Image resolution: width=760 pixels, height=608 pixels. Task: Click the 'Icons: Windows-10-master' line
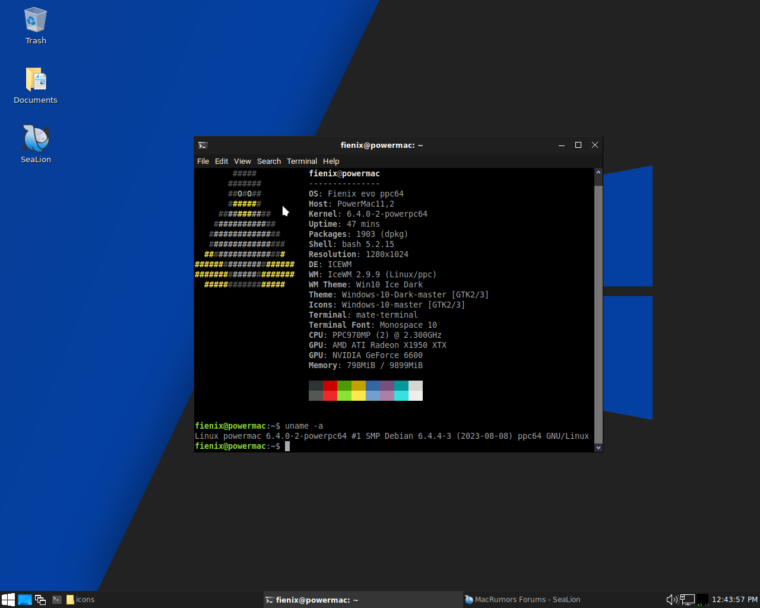pos(387,305)
